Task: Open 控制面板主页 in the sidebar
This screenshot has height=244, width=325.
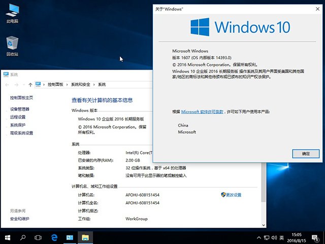Action: click(x=21, y=98)
